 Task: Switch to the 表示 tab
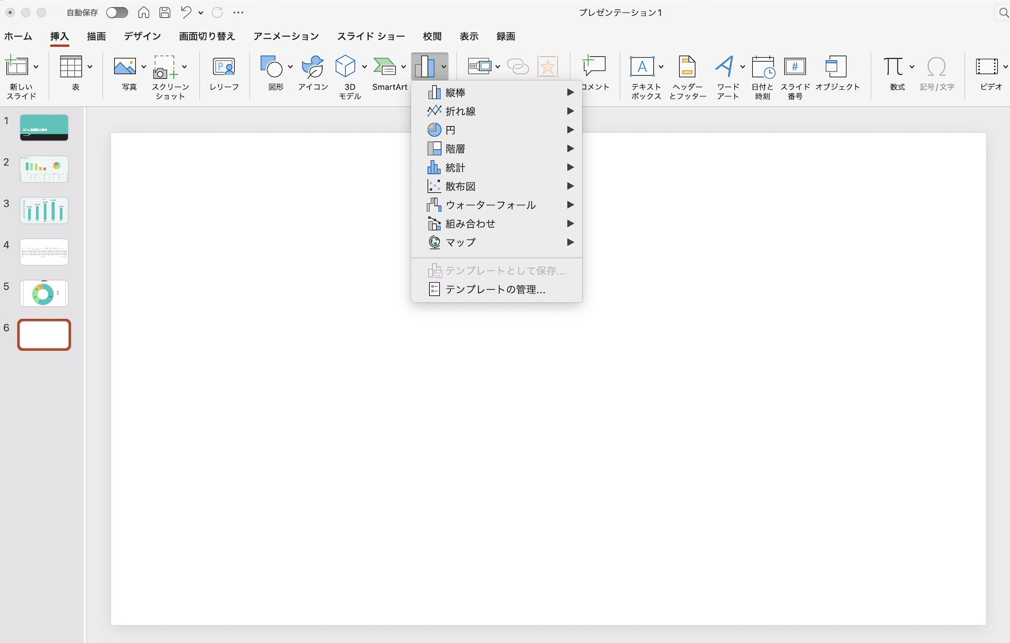[469, 36]
